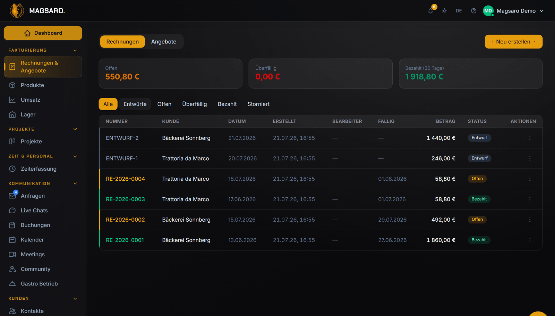Open Projekte board icon in sidebar
The height and width of the screenshot is (316, 555).
pos(12,142)
